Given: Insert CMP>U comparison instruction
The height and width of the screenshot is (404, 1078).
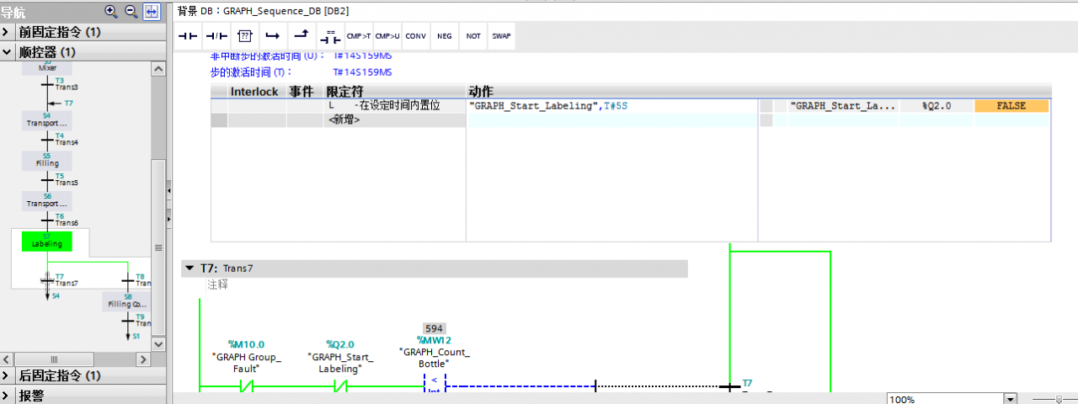Looking at the screenshot, I should point(387,36).
